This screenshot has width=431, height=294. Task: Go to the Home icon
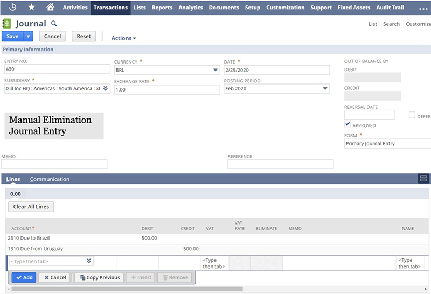coord(50,8)
